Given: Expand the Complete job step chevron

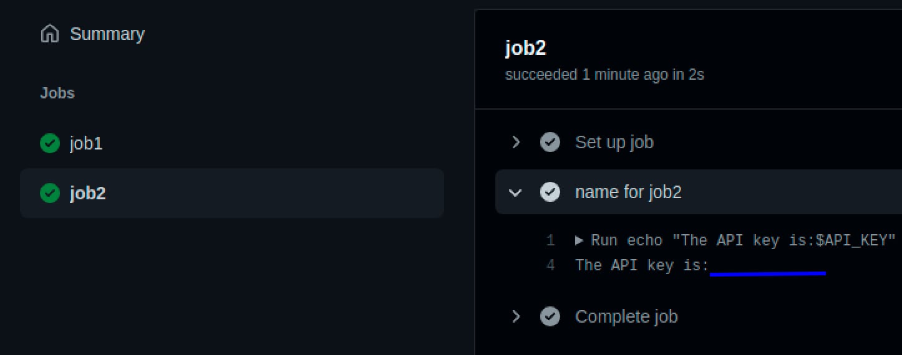Looking at the screenshot, I should tap(515, 316).
